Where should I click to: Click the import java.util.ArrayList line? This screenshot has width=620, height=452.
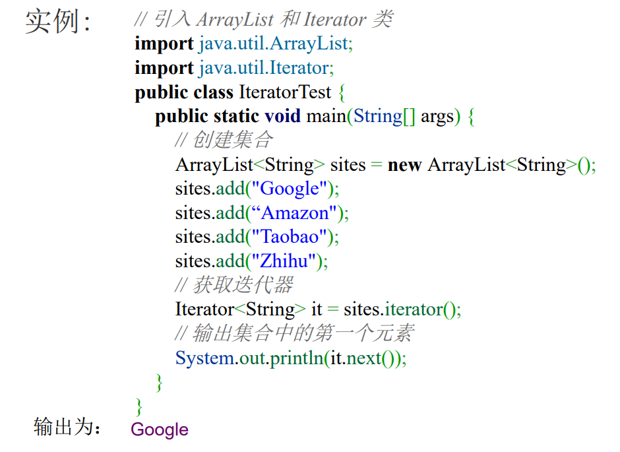pos(243,44)
